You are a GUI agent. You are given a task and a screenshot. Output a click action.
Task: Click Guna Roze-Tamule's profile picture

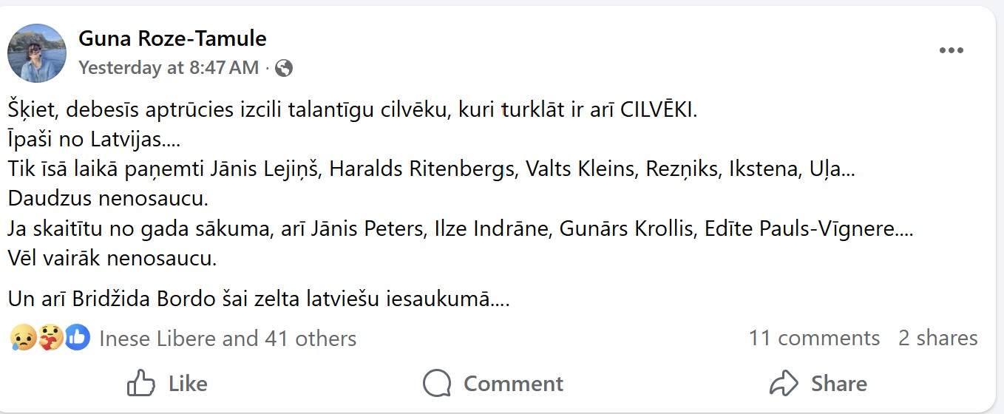pos(37,53)
